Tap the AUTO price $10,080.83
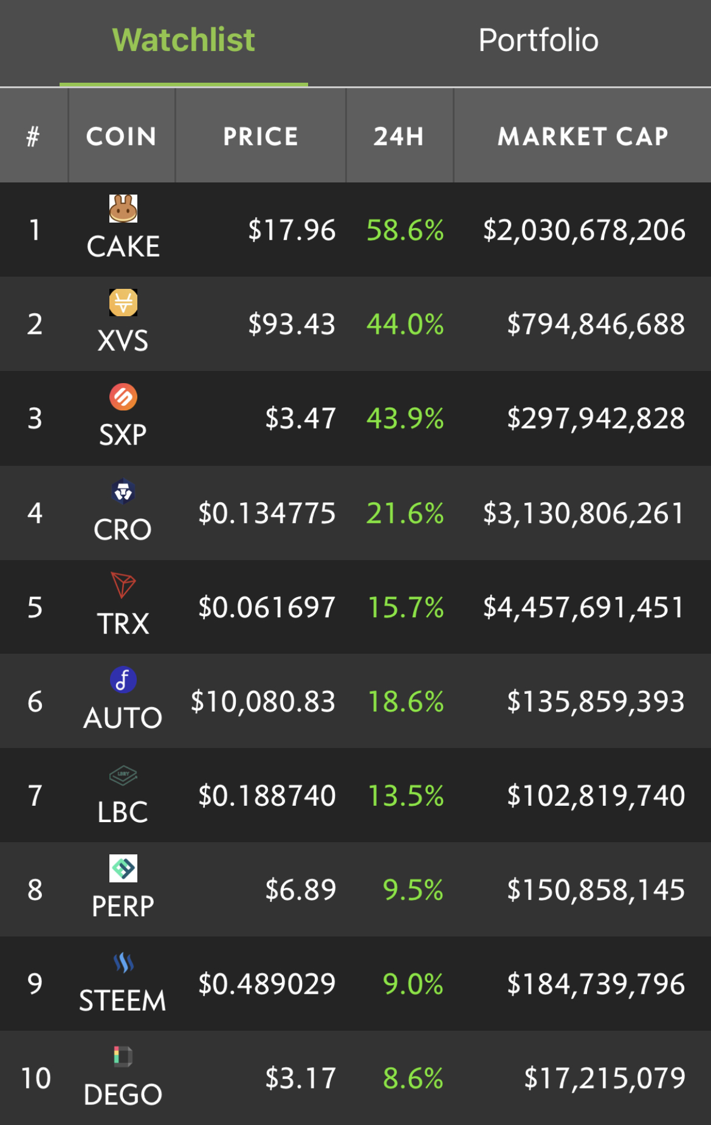Viewport: 711px width, 1125px height. click(x=263, y=702)
